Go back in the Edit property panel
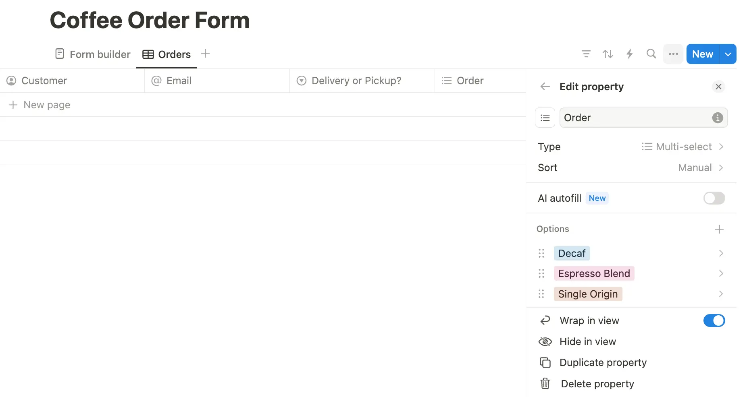This screenshot has height=397, width=747. click(x=545, y=87)
